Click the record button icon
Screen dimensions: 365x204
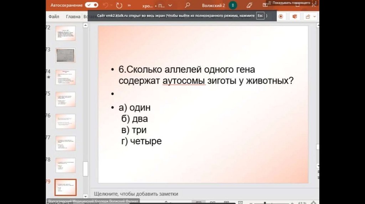click(281, 16)
